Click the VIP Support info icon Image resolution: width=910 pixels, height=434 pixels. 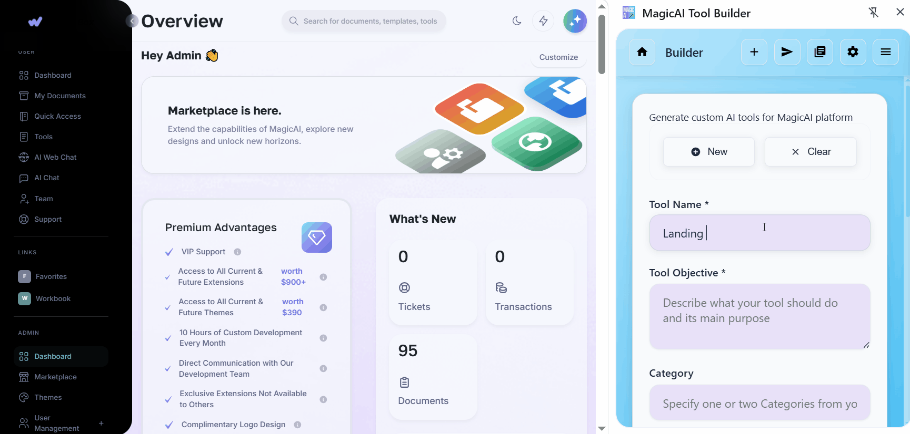coord(237,252)
